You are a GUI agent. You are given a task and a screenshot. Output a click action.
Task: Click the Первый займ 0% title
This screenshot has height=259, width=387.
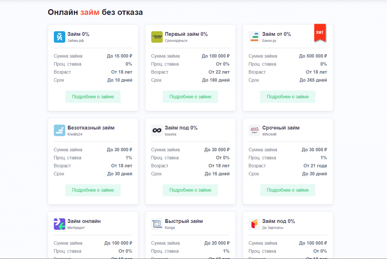[186, 34]
